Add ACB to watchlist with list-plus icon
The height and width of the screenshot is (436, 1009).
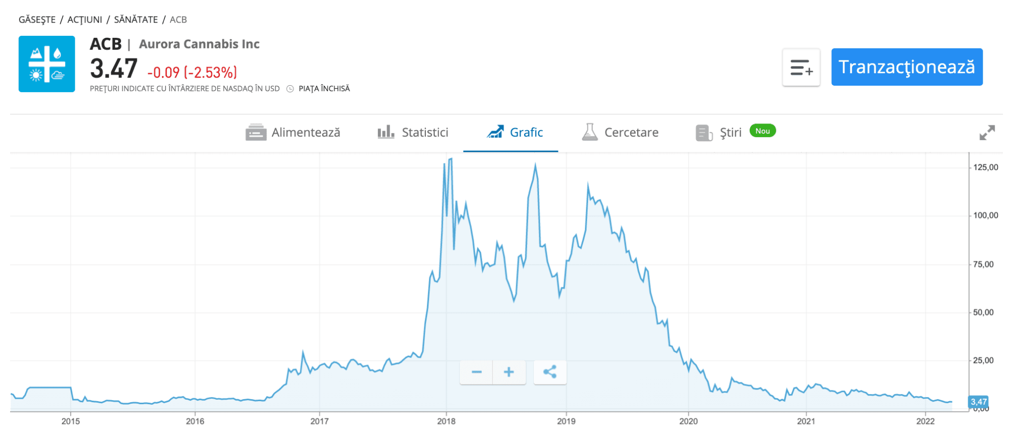pyautogui.click(x=801, y=67)
